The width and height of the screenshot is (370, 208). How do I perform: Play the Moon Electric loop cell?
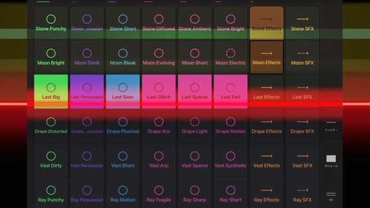pos(231,57)
